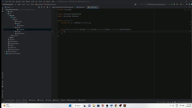The height and width of the screenshot is (108, 192).
Task: Open Dependencies tool window
Action: (72, 100)
